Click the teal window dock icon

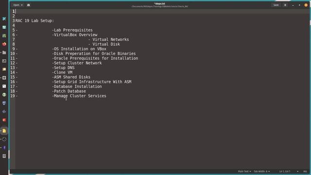(x=4, y=27)
